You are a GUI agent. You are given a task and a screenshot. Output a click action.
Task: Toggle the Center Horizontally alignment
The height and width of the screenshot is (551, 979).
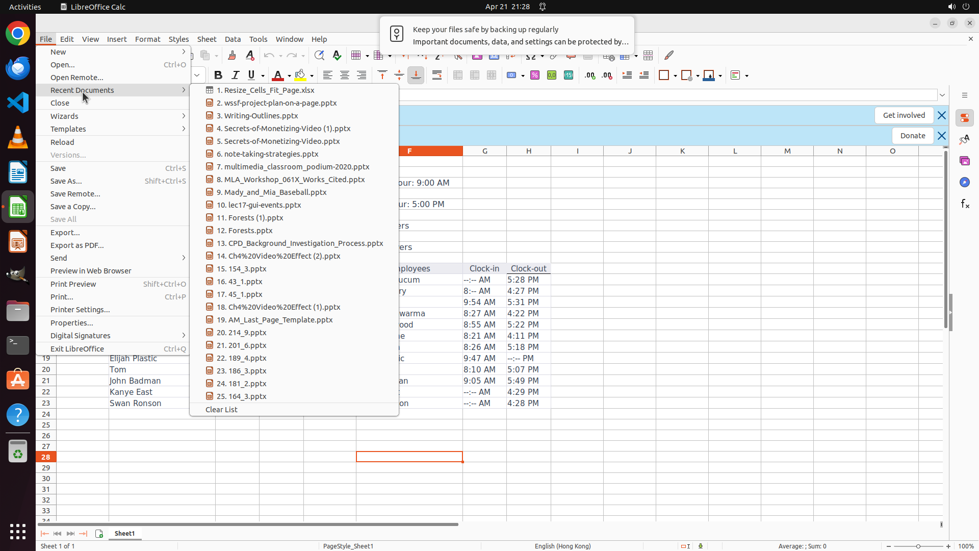(345, 76)
